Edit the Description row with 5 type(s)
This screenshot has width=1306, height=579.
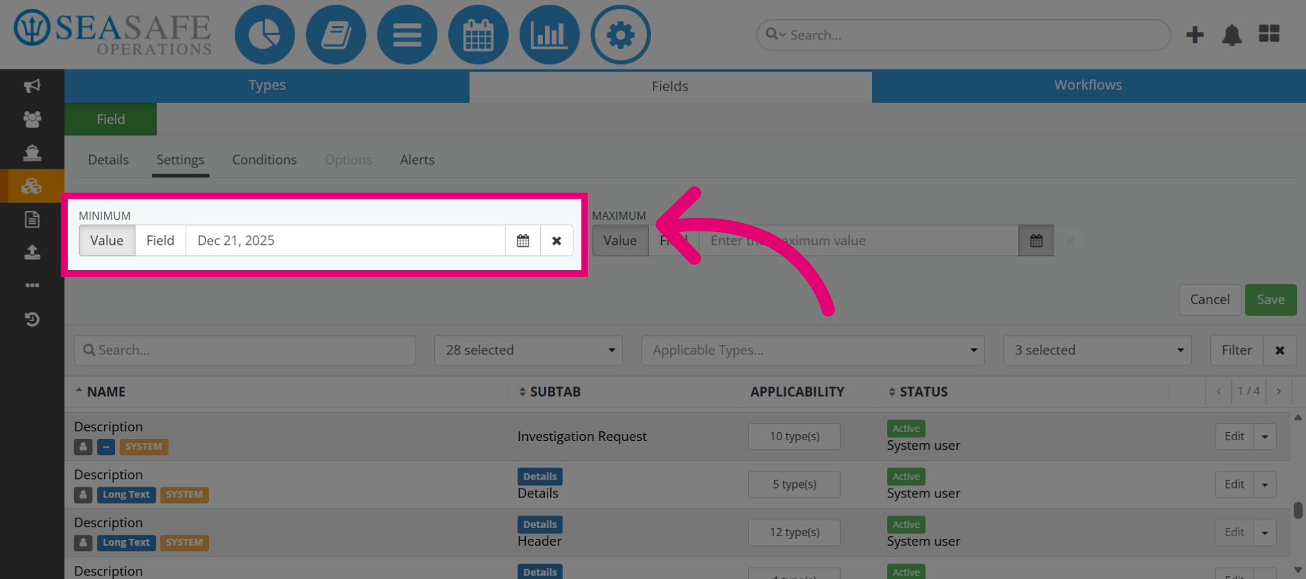coord(1234,484)
